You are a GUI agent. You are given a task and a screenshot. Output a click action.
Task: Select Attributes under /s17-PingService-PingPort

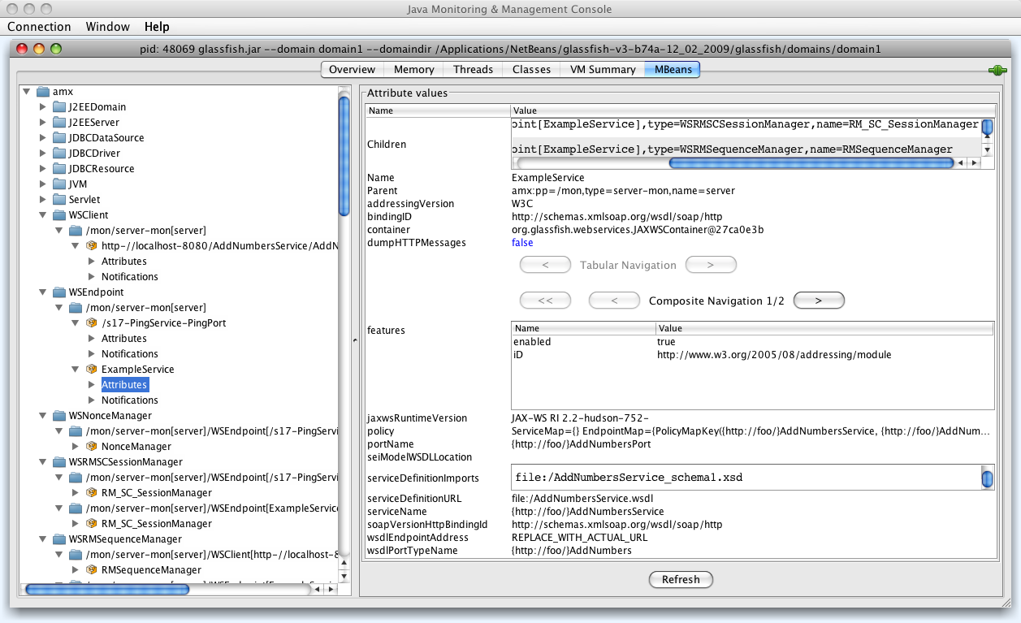tap(124, 339)
